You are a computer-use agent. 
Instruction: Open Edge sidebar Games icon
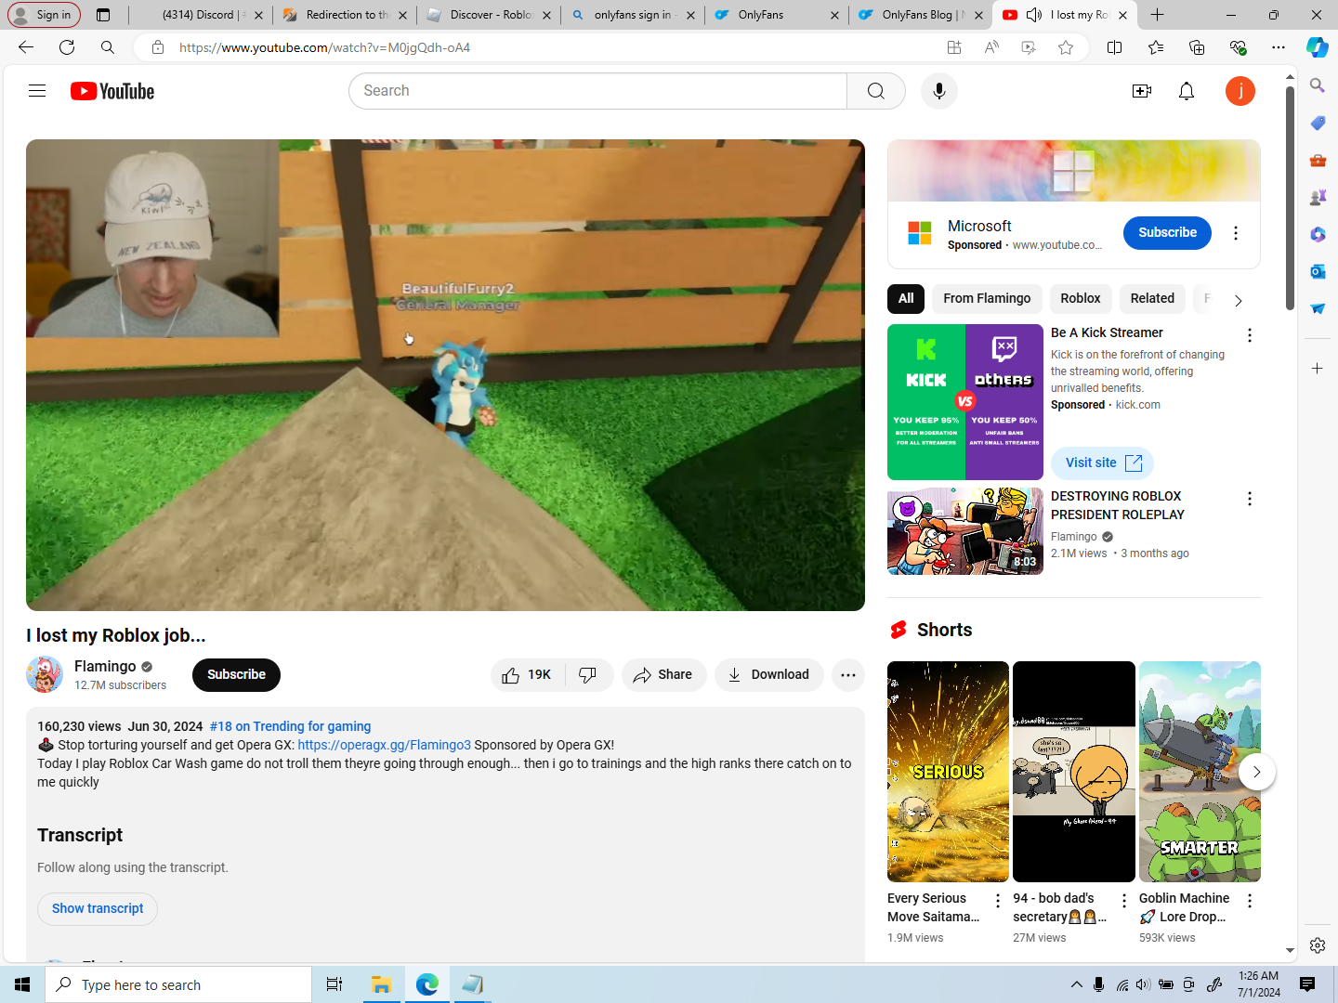coord(1318,197)
